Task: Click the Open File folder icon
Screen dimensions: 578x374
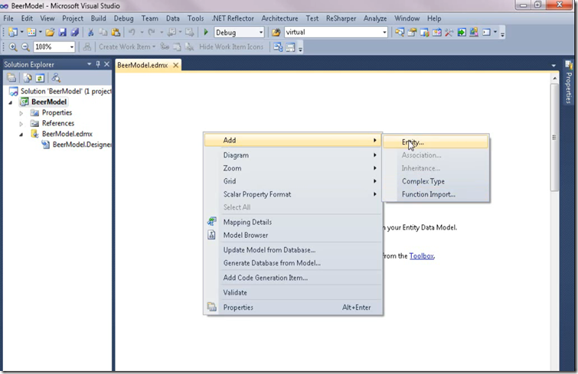Action: point(50,32)
